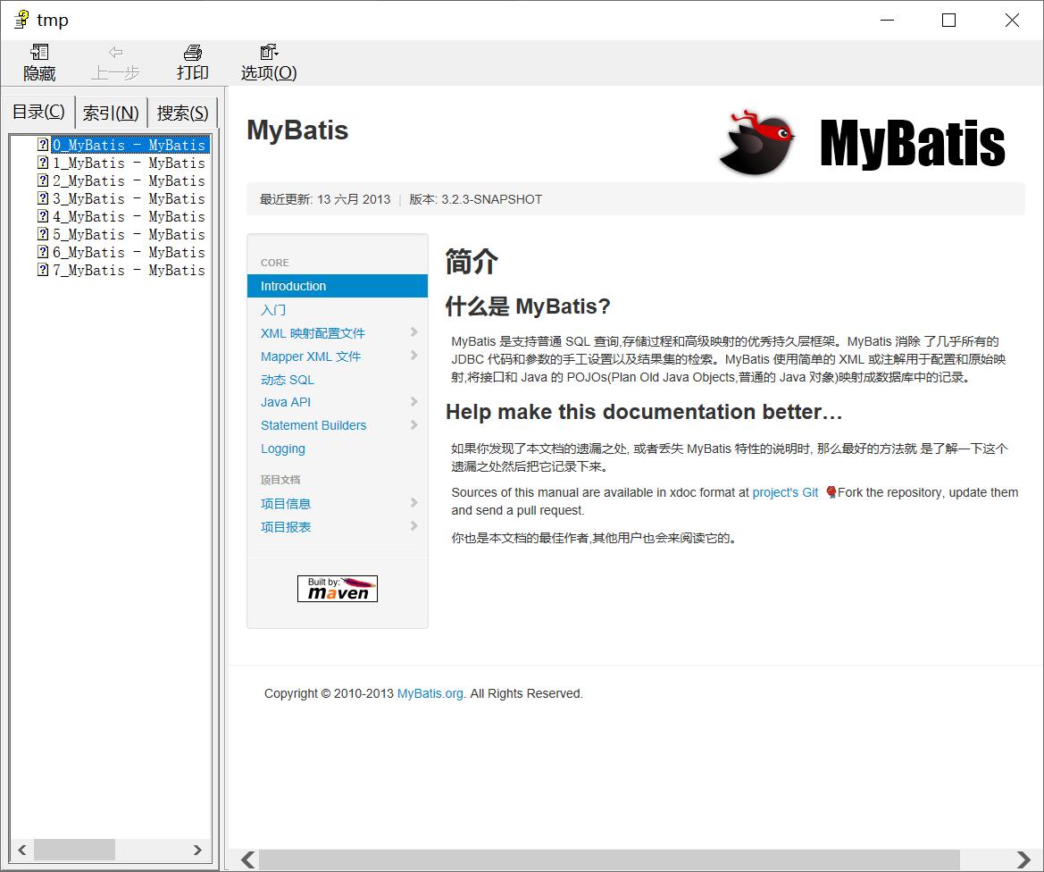Click the tmp help file title icon
Screen dimensions: 1044x872
click(x=21, y=20)
